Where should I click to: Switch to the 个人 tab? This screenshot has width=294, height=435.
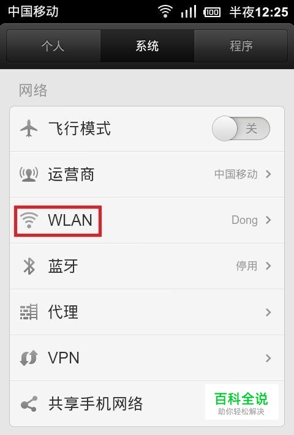pyautogui.click(x=53, y=46)
